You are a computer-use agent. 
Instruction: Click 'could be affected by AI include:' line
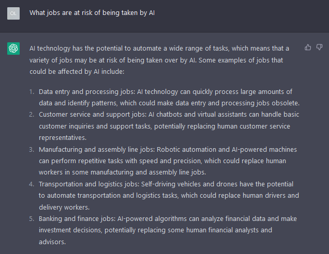tap(77, 72)
